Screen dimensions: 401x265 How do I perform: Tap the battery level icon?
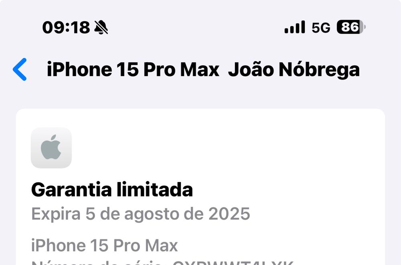(351, 27)
